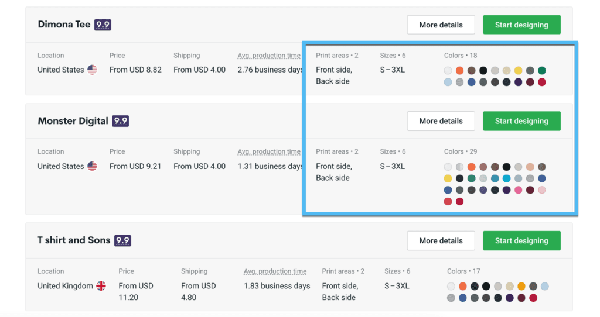Click 2.76 business days production time

(x=270, y=70)
